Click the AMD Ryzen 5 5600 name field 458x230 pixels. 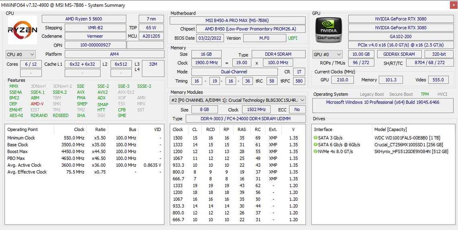[x=84, y=19]
